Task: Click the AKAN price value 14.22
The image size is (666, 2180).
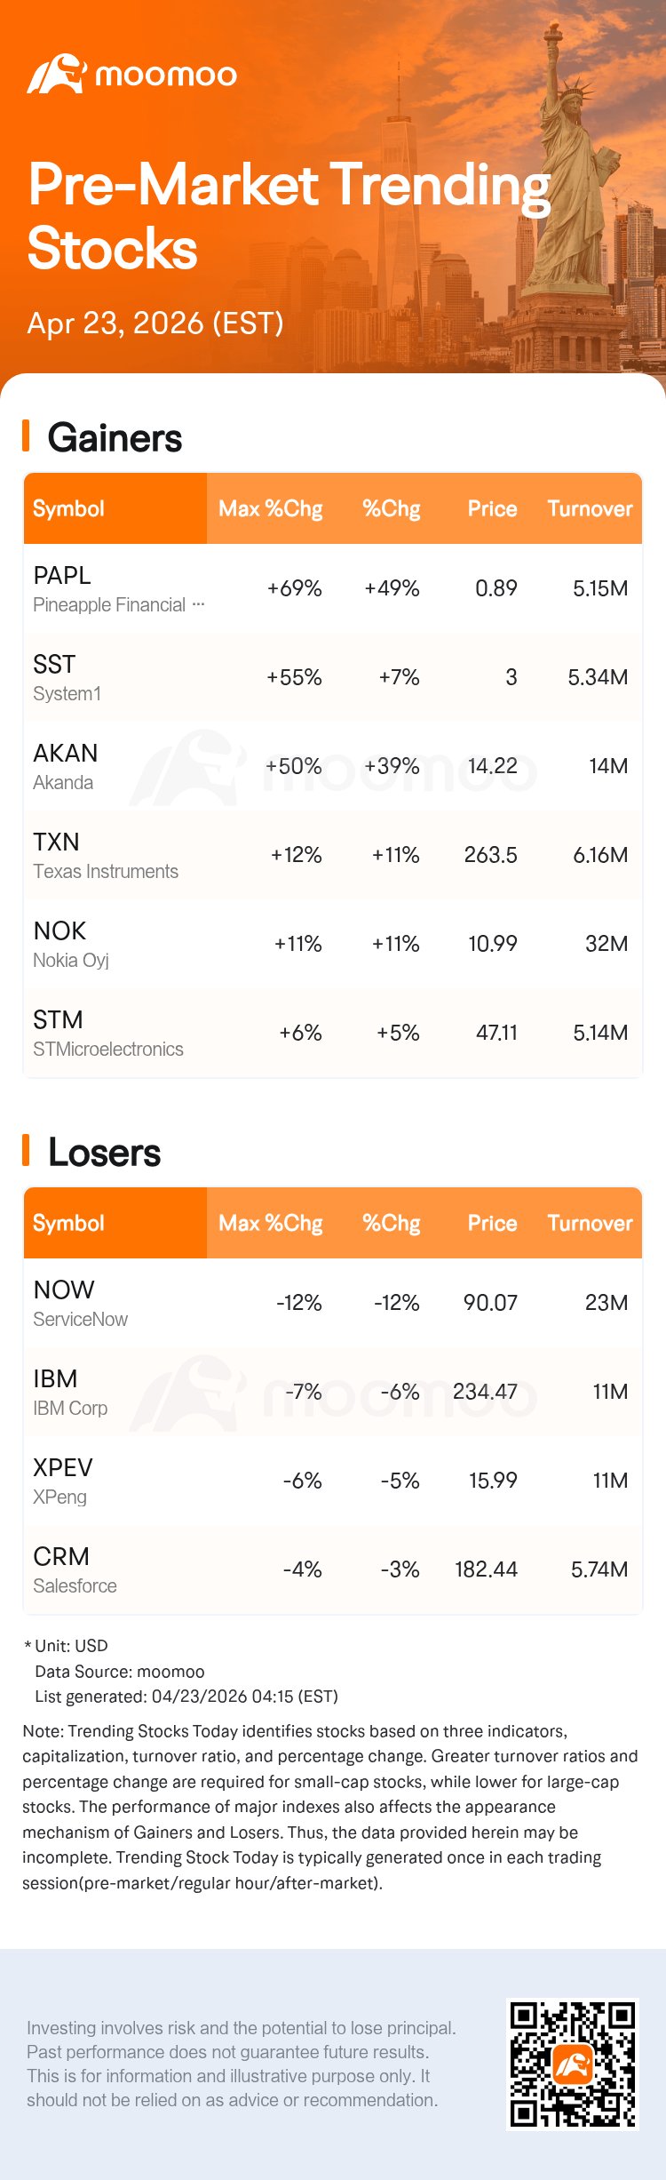Action: pyautogui.click(x=492, y=766)
